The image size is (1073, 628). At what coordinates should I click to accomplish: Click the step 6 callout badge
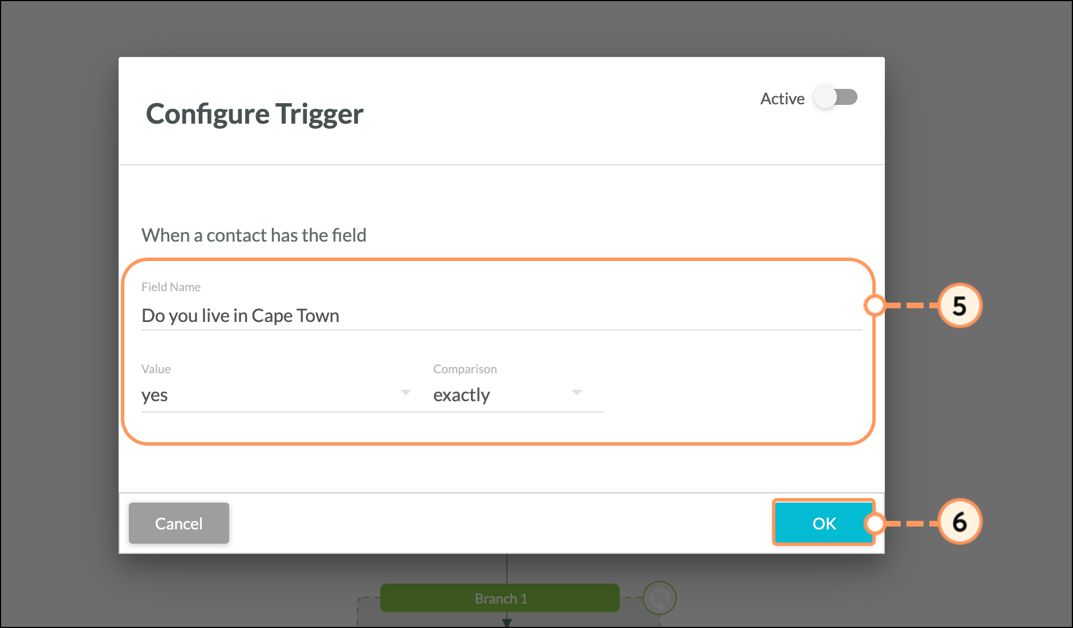click(x=960, y=522)
